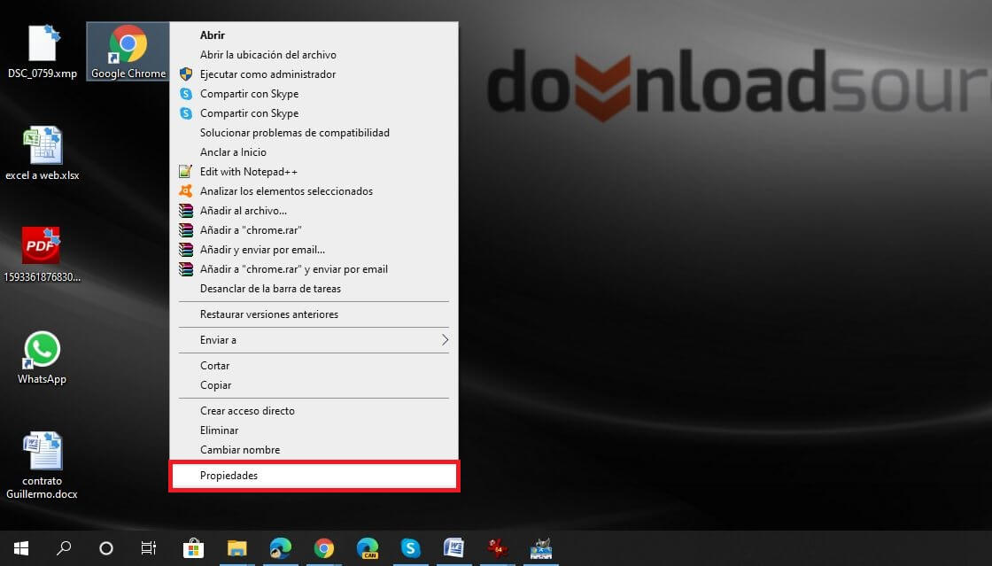The width and height of the screenshot is (992, 566).
Task: Select the Google Chrome desktop shortcut
Action: point(128,52)
